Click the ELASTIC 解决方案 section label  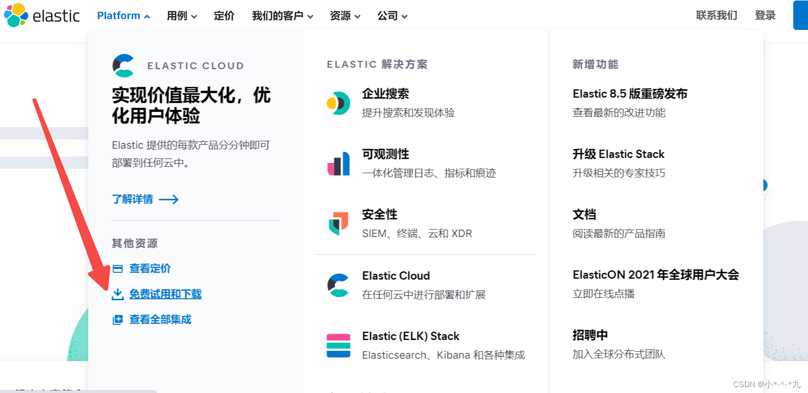click(x=377, y=64)
